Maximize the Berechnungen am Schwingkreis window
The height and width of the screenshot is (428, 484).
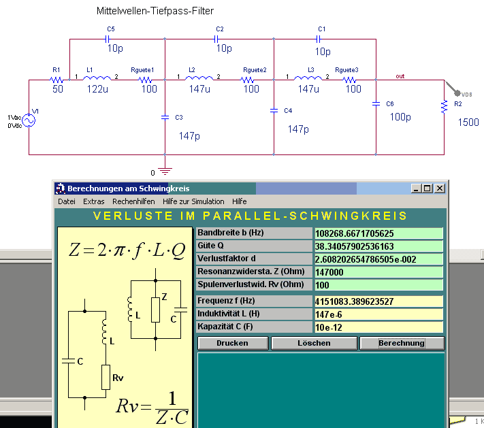tap(427, 188)
